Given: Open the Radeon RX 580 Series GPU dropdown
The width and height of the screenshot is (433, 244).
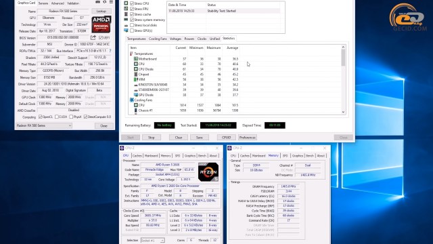Looking at the screenshot, I should 44,125.
